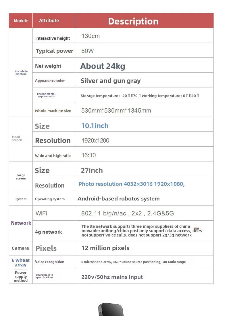Select the 130cm interactive height value
227x316 pixels.
click(91, 36)
